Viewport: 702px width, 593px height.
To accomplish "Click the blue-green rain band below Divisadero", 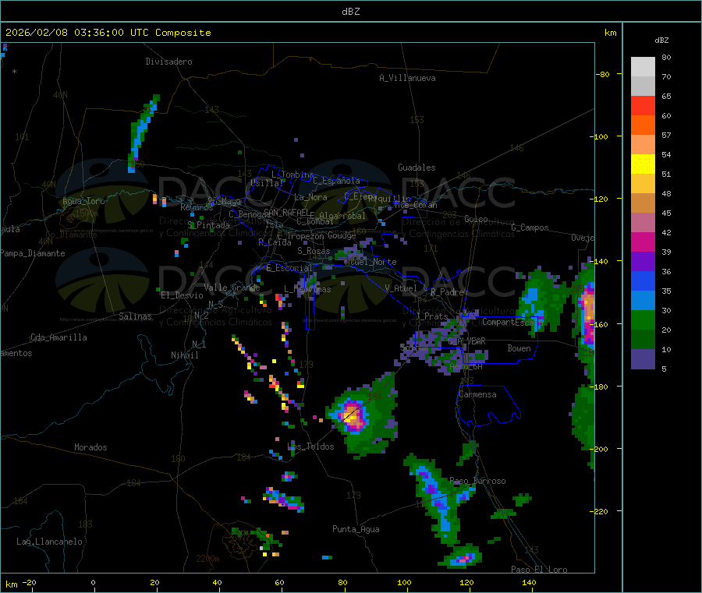I will pos(144,132).
